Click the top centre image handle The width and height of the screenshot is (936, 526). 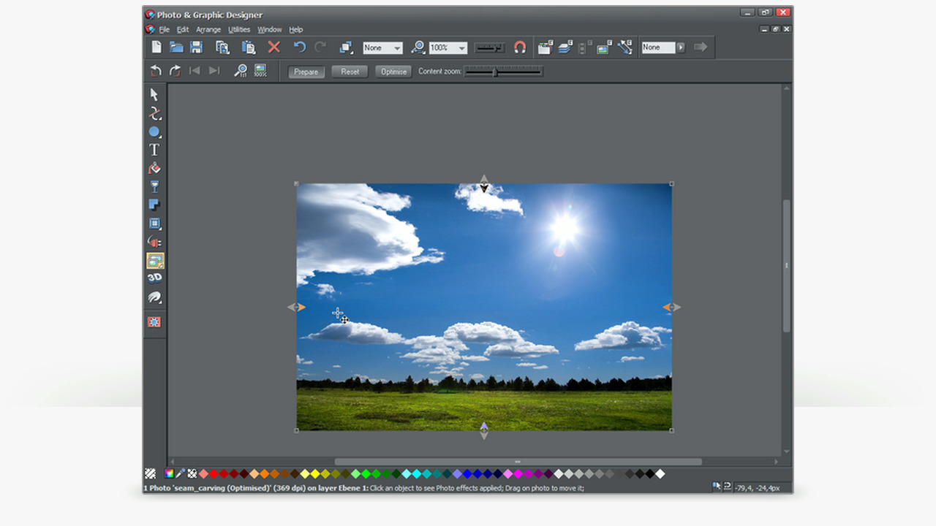pyautogui.click(x=483, y=183)
